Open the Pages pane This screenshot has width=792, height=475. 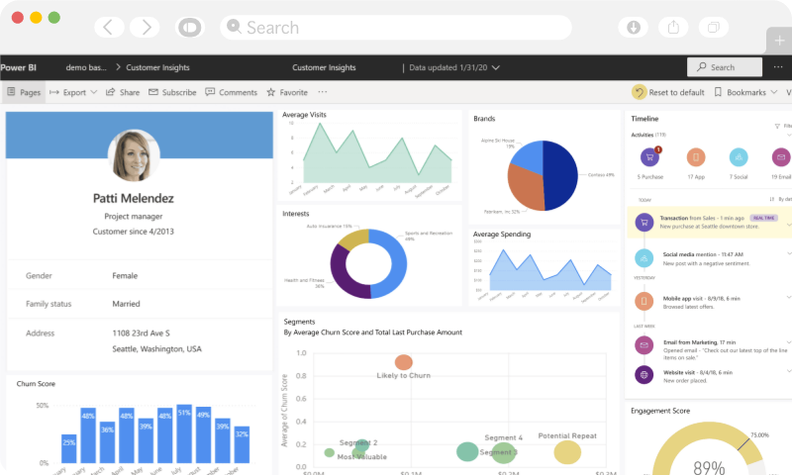tap(24, 92)
